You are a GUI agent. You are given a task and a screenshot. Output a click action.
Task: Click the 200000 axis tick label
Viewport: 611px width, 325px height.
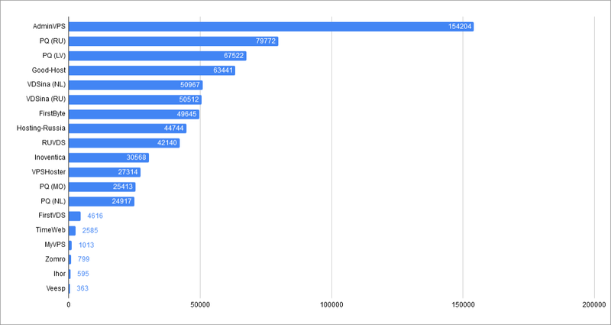click(x=594, y=304)
